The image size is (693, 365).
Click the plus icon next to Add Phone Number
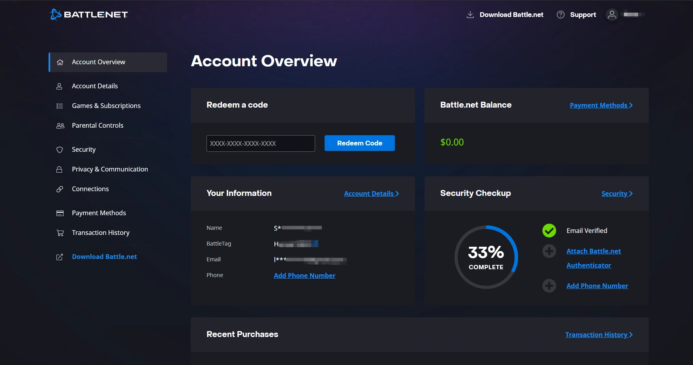pyautogui.click(x=549, y=286)
